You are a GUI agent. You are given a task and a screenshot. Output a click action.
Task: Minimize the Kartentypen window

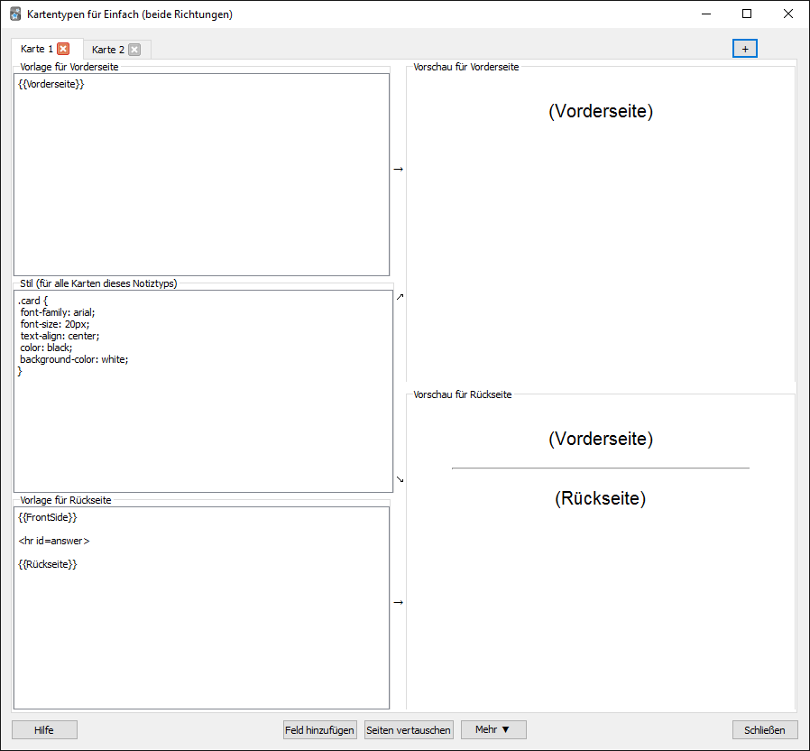point(706,14)
